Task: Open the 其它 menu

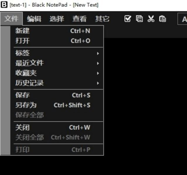Action: point(102,19)
